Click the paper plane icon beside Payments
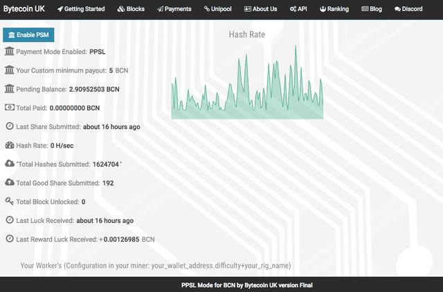This screenshot has height=292, width=443. point(160,9)
